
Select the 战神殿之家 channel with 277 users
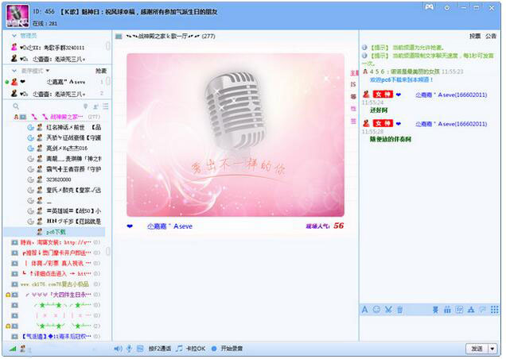(56, 117)
